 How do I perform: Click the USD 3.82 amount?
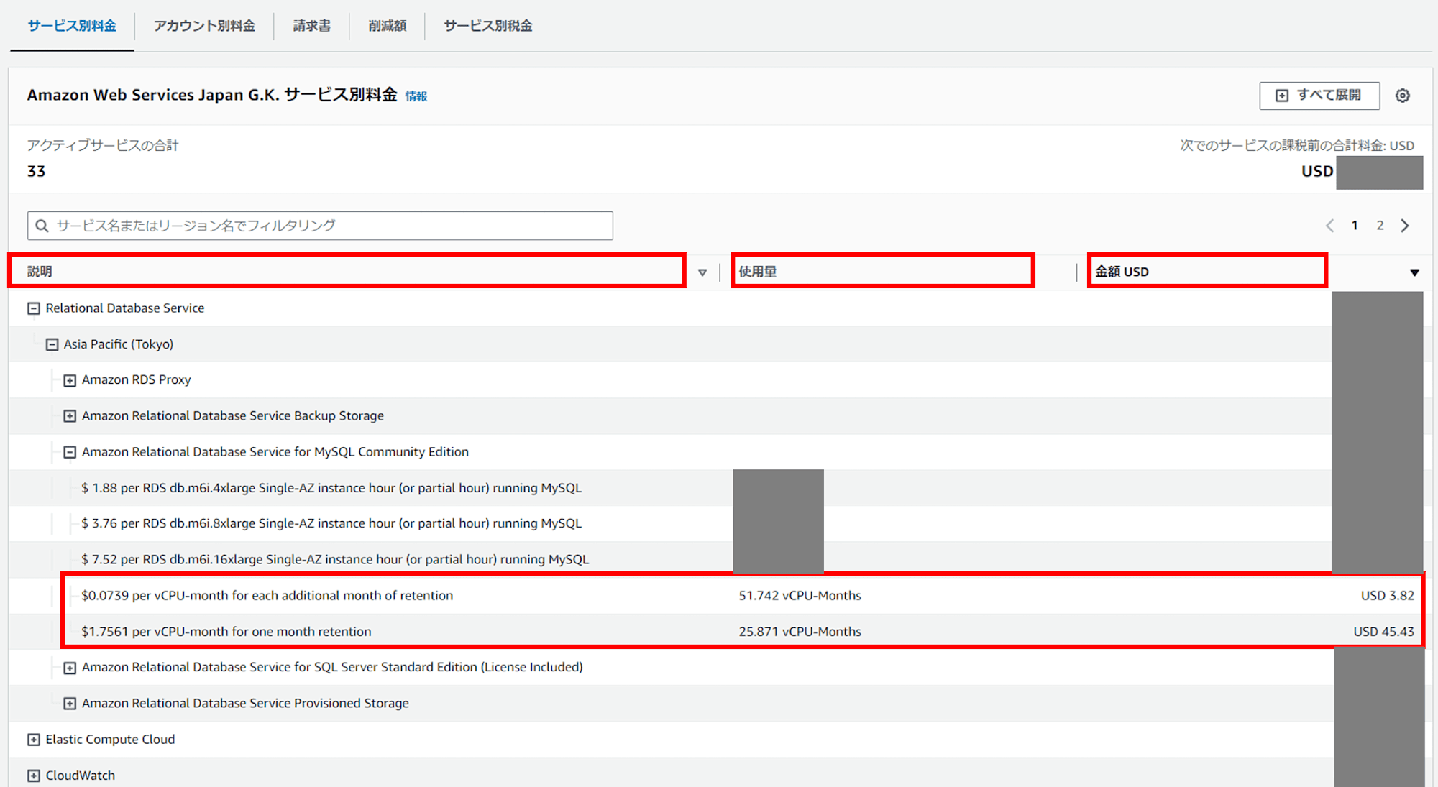[1387, 596]
